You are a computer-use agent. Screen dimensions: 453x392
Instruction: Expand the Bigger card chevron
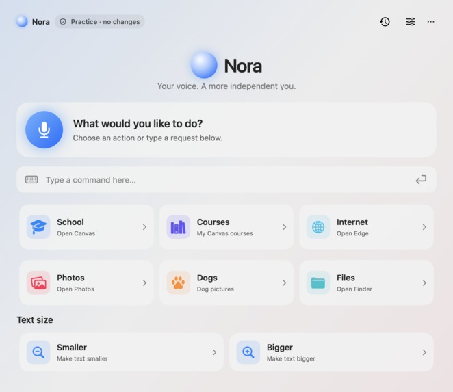click(x=424, y=352)
